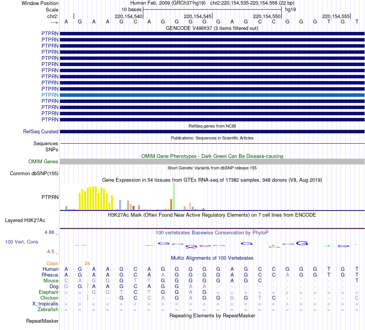Open Publications: Sequences in Scientific Articles title

tap(212, 138)
